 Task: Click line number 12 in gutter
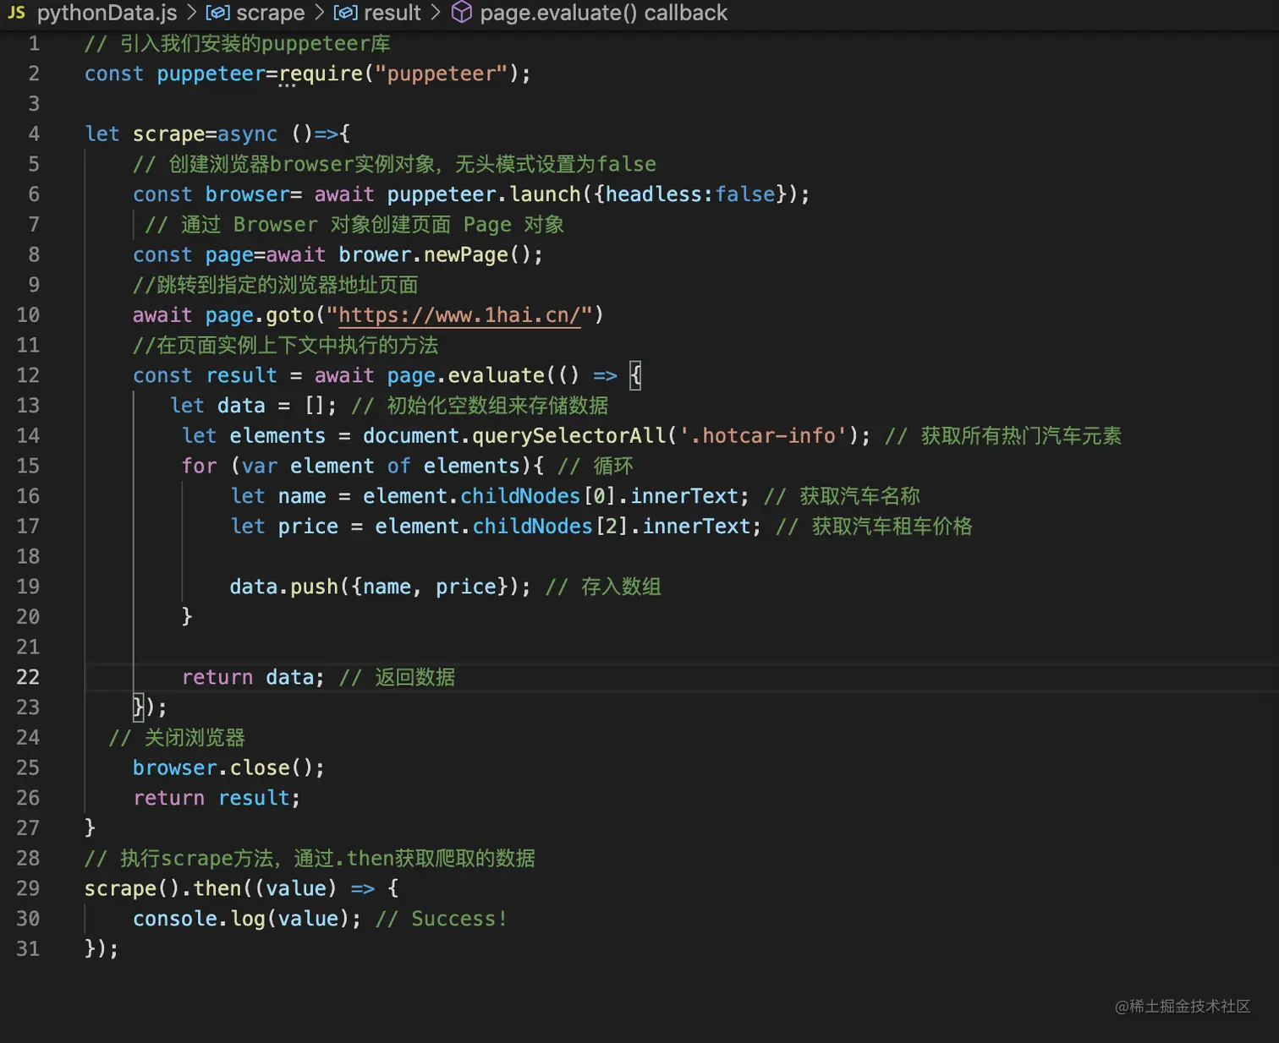pos(28,375)
